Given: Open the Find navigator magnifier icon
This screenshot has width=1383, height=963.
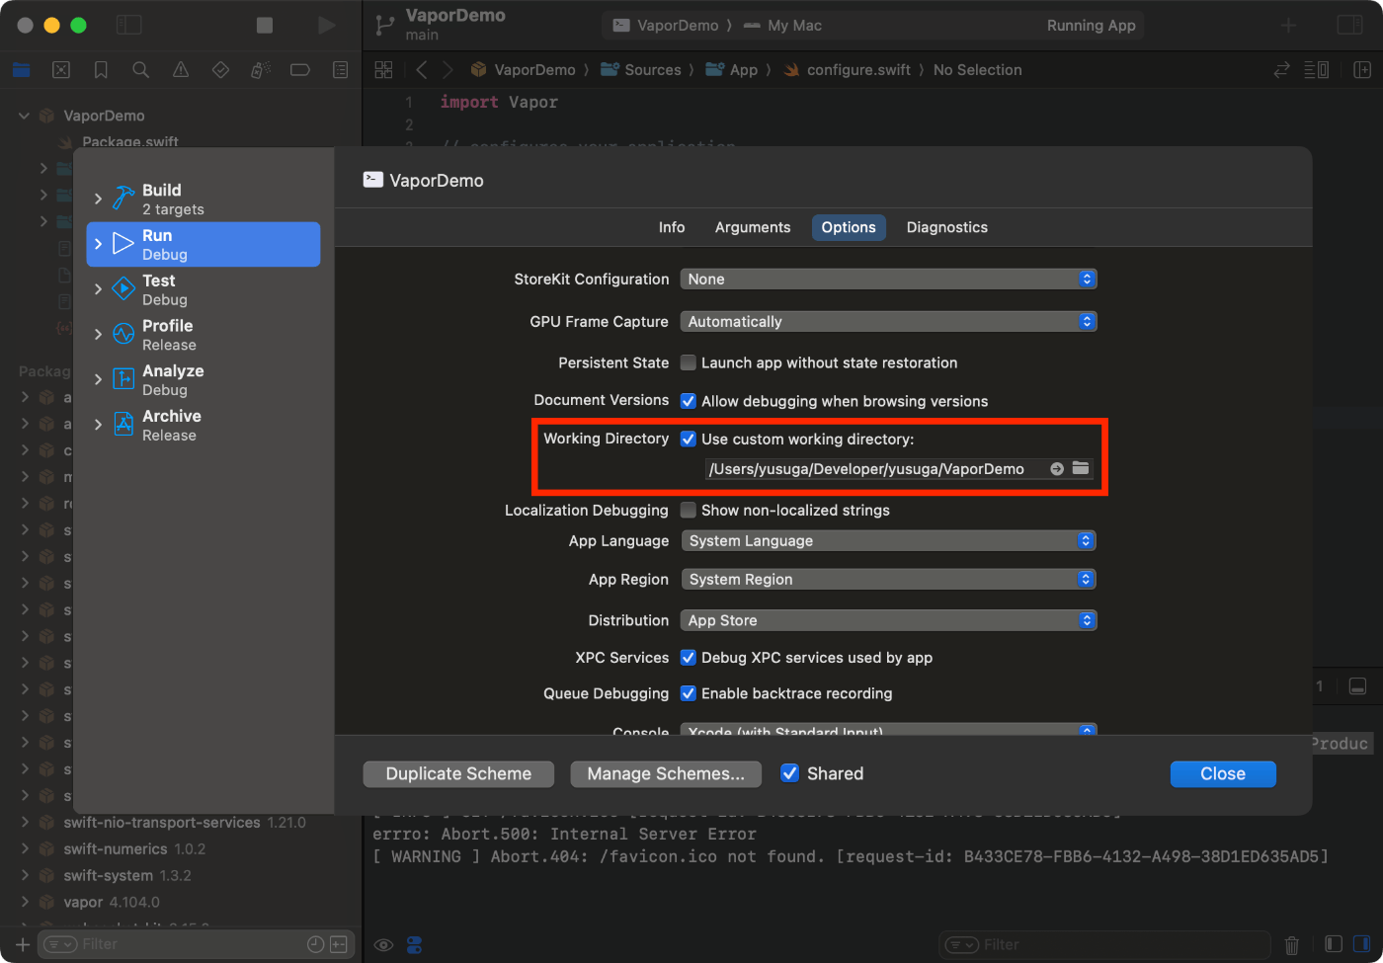Looking at the screenshot, I should (x=141, y=70).
